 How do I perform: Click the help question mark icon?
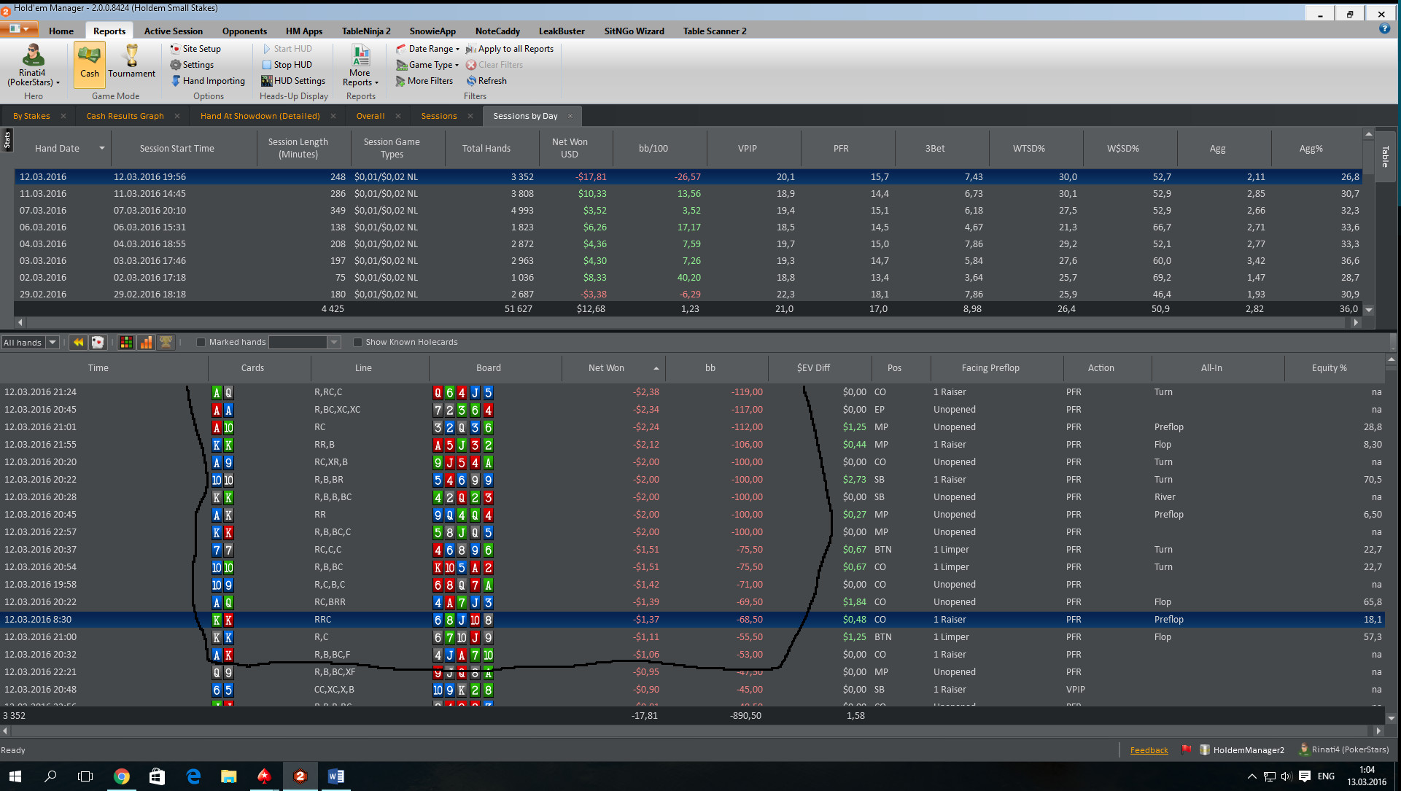coord(1384,28)
